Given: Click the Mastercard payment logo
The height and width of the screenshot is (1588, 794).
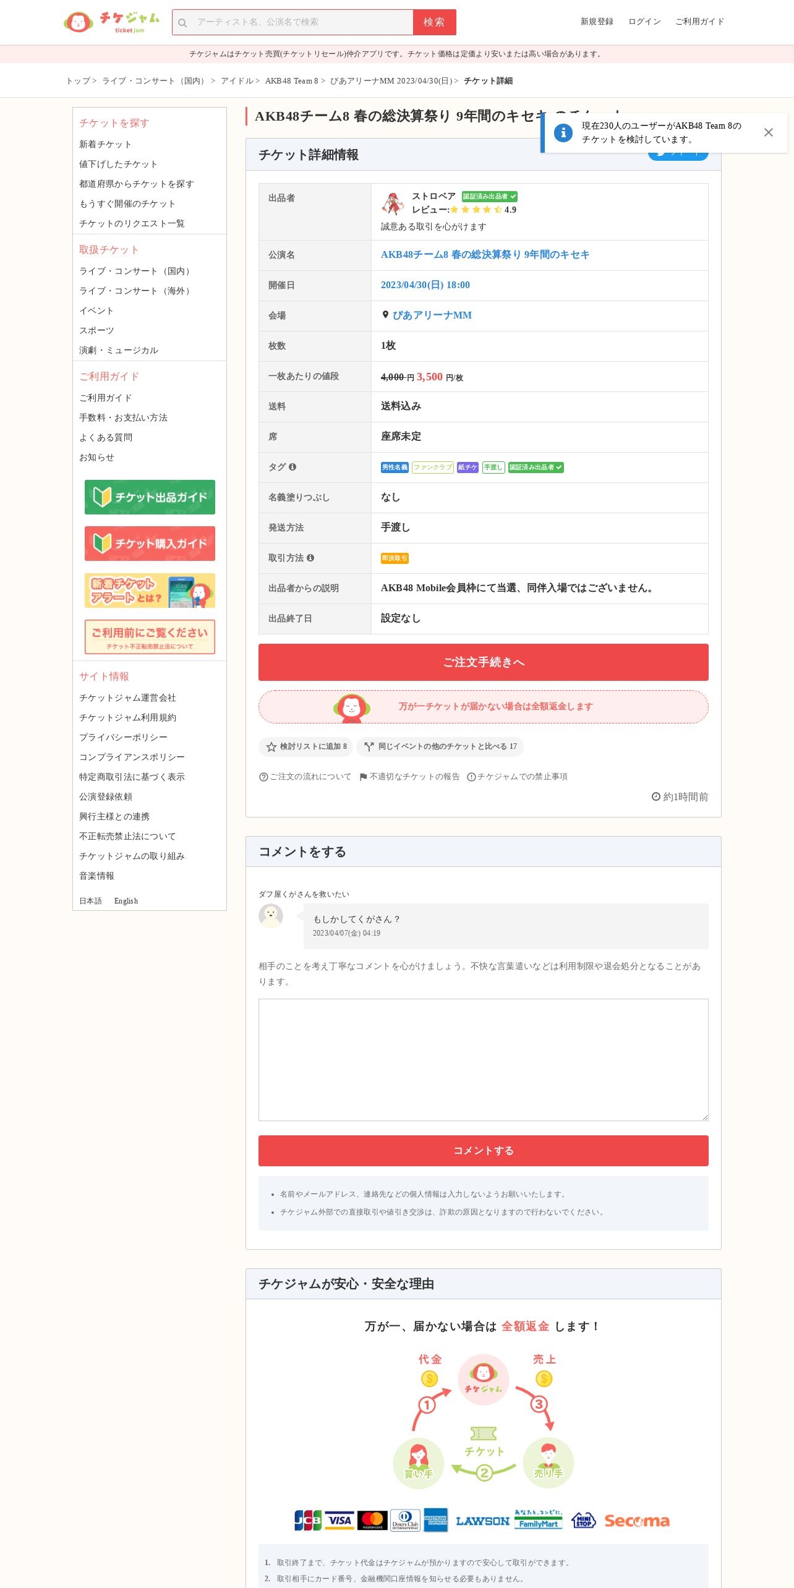Looking at the screenshot, I should pos(373,1521).
